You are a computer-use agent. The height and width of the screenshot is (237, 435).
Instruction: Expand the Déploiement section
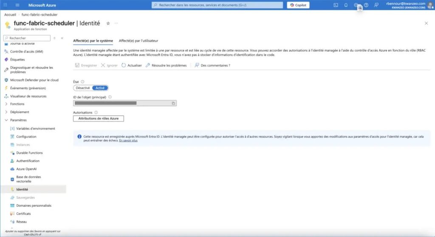17,112
